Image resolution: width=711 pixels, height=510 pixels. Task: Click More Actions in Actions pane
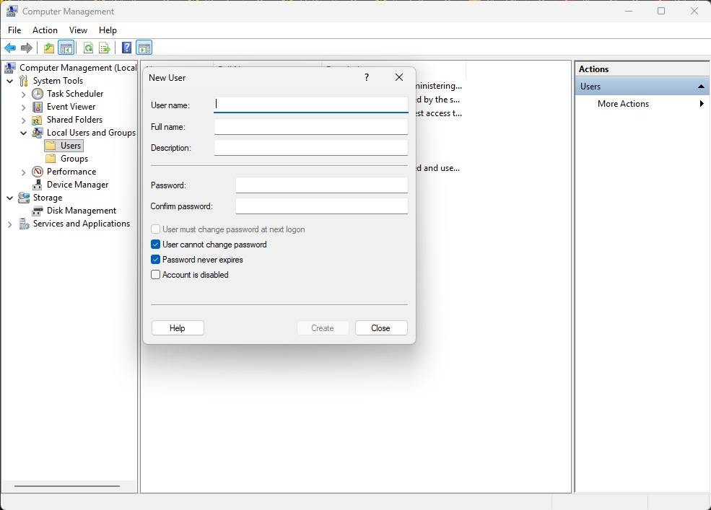[623, 104]
